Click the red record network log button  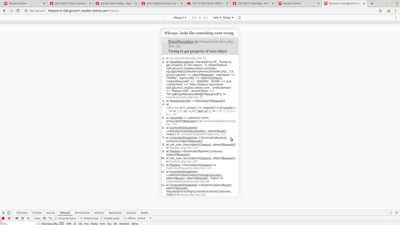(x=3, y=218)
